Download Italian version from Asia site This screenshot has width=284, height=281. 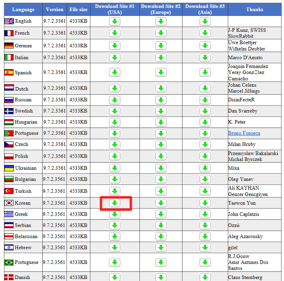tap(205, 58)
